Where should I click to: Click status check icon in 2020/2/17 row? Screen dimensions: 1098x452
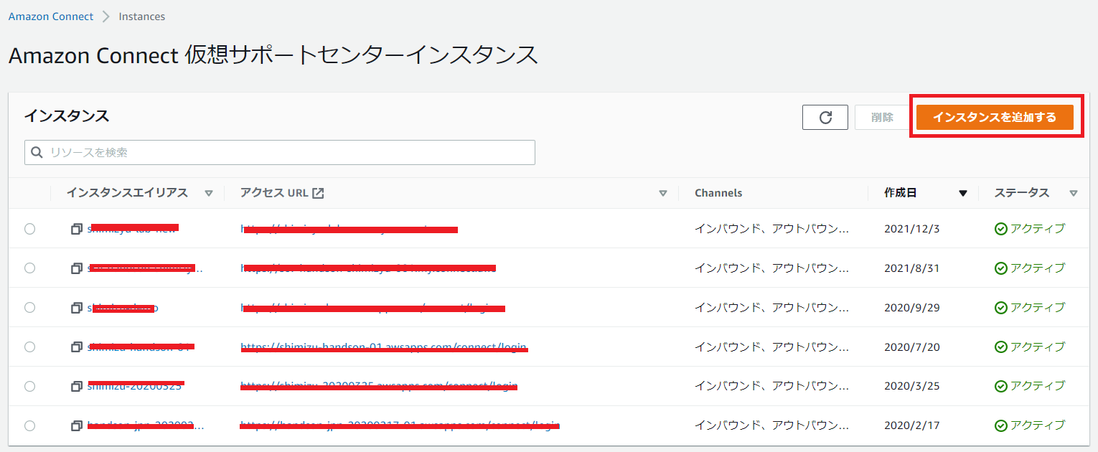coord(1000,426)
